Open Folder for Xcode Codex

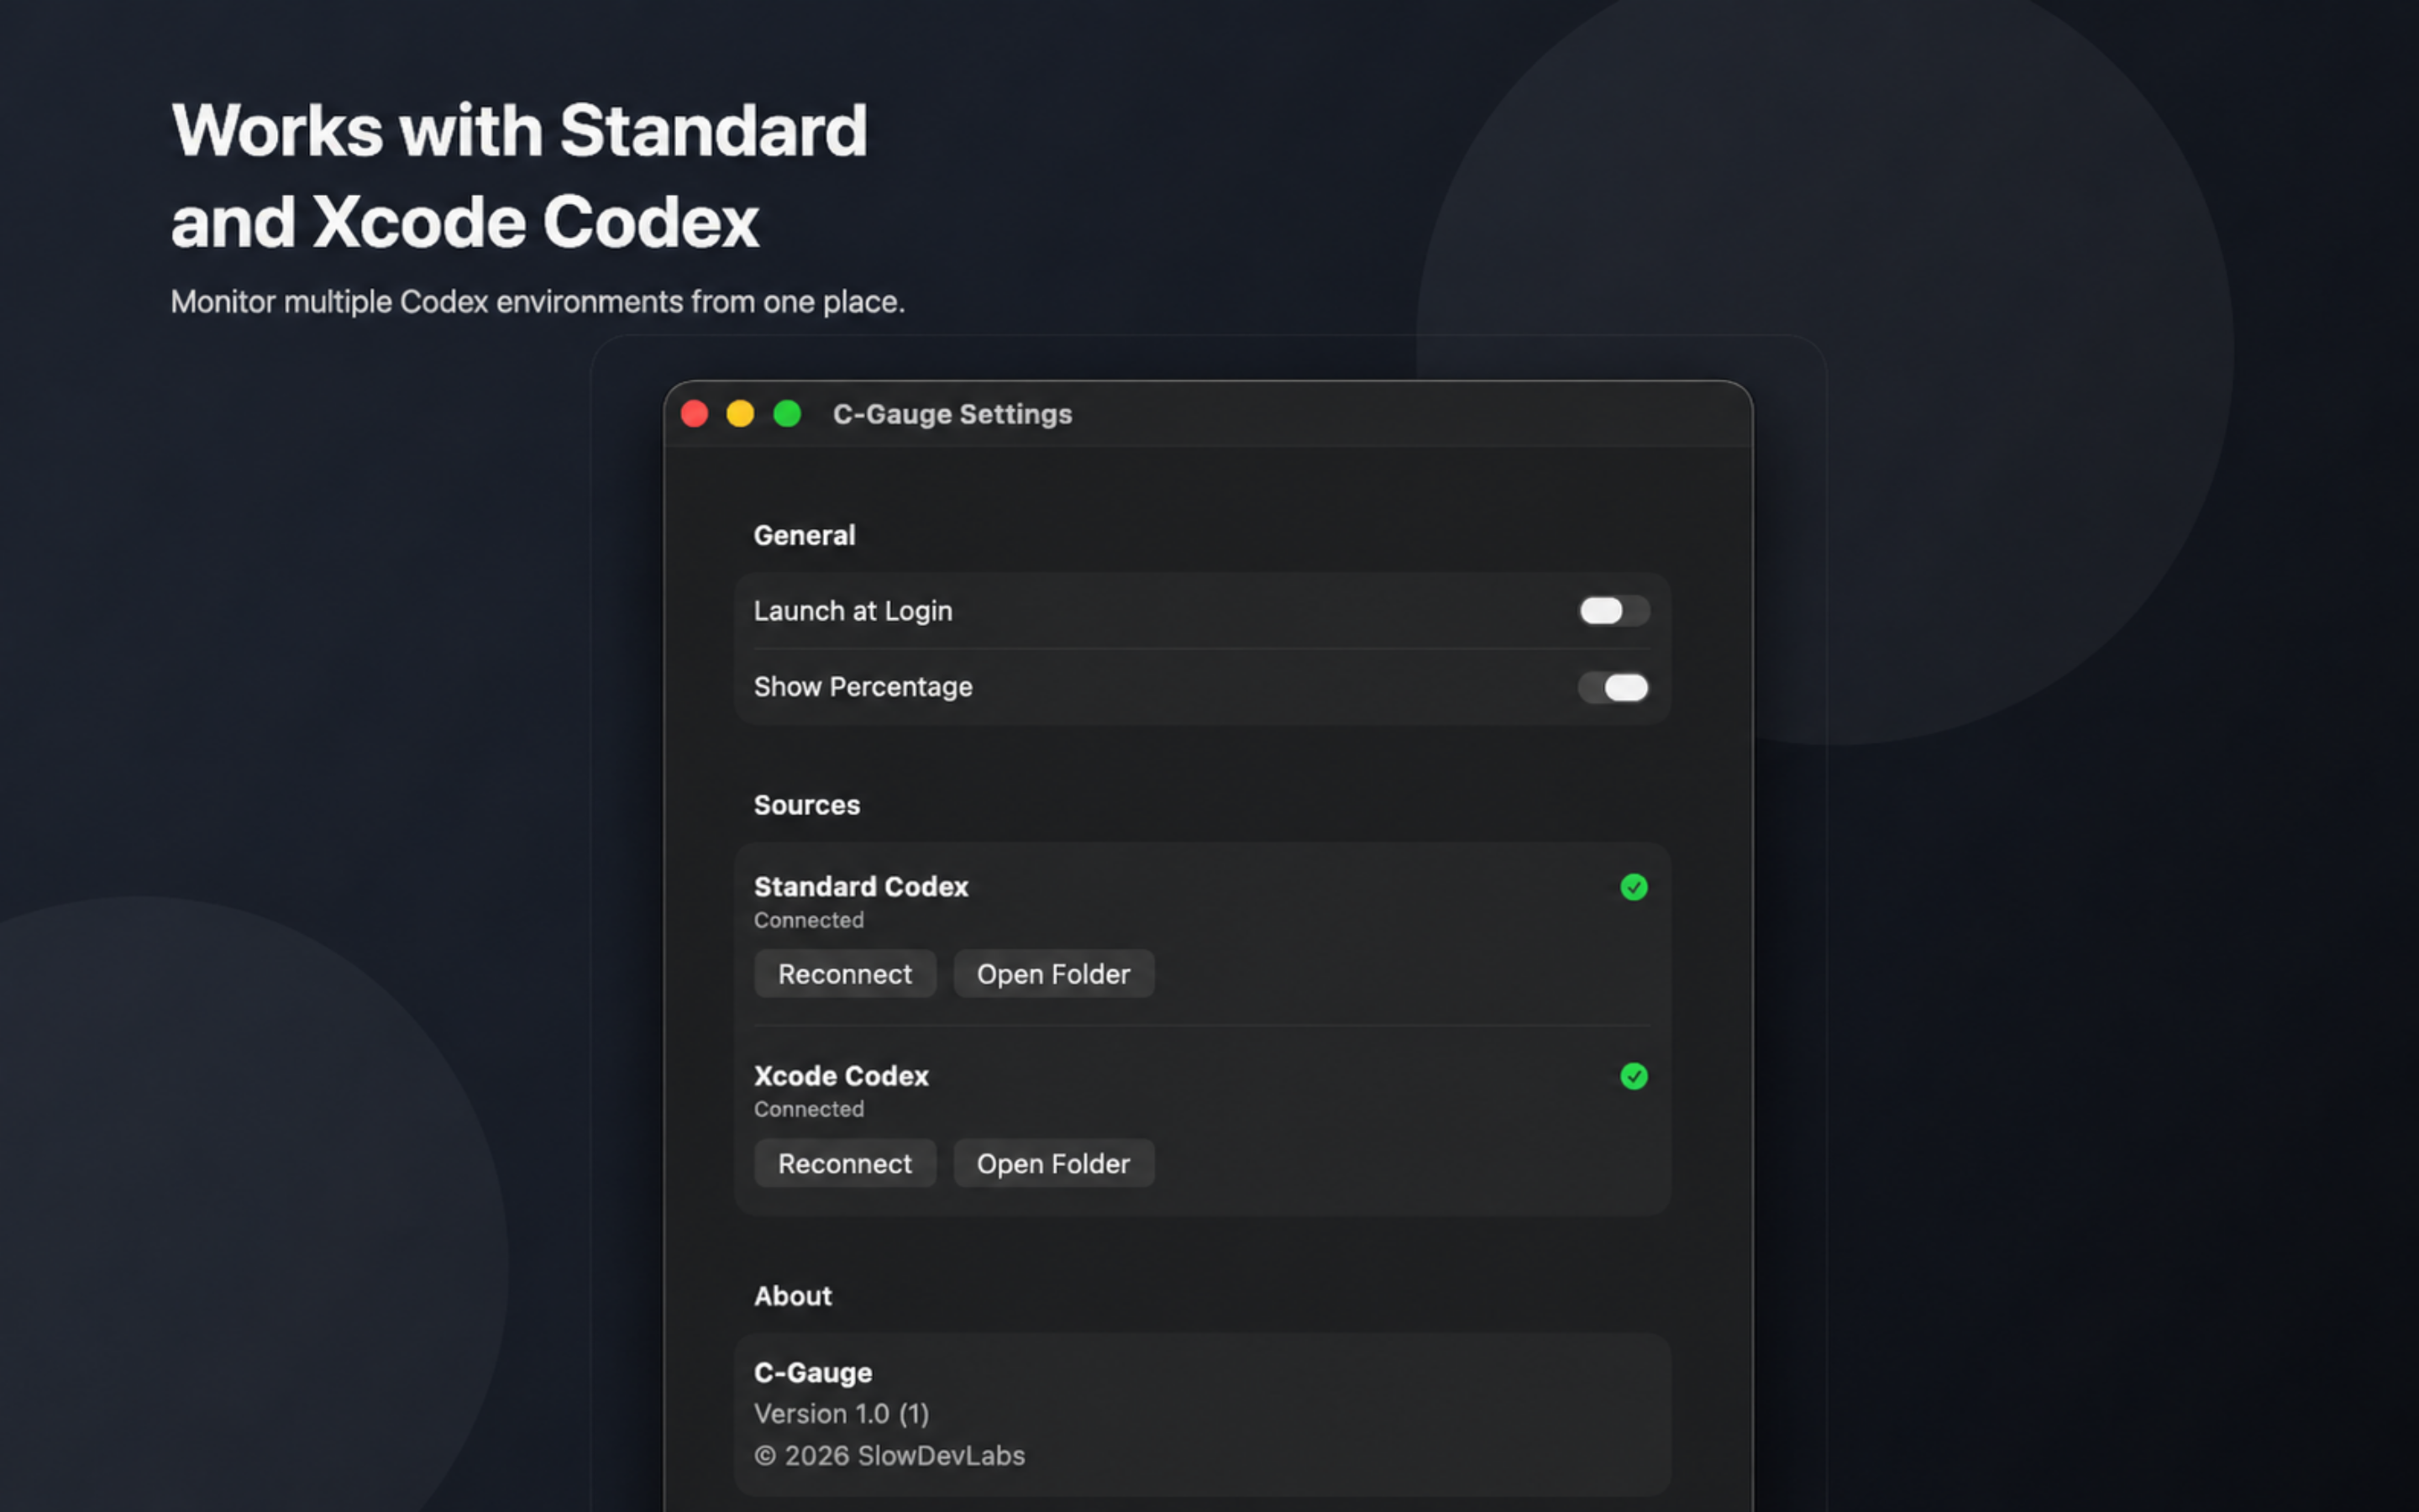pyautogui.click(x=1053, y=1163)
